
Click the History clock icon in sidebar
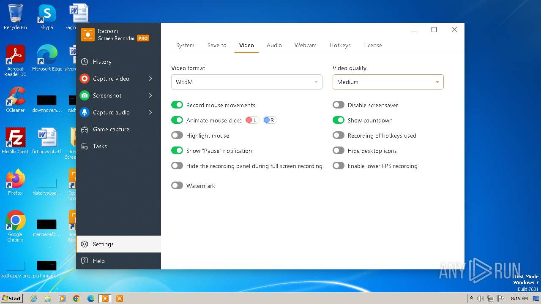[85, 62]
